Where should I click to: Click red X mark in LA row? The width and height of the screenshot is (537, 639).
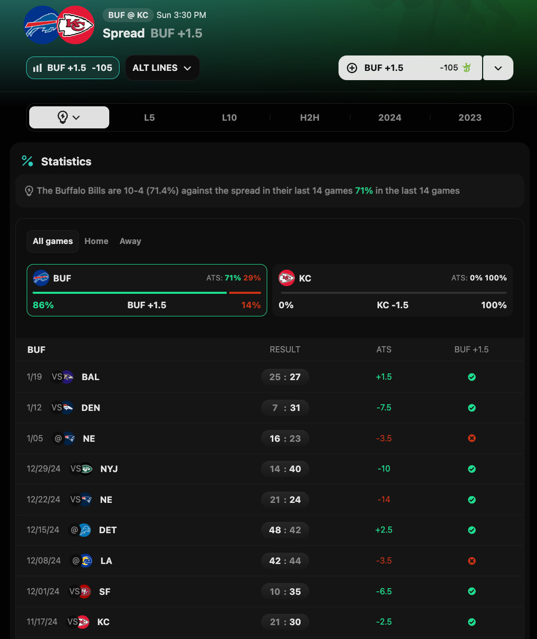point(472,561)
